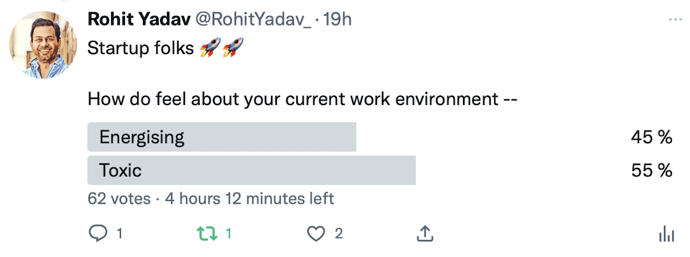The width and height of the screenshot is (690, 257).
Task: Click the 45 % poll result
Action: tap(652, 137)
